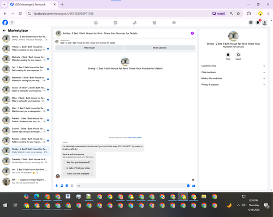Image resolution: width=273 pixels, height=217 pixels.
Task: Open the Facebook home logo
Action: pyautogui.click(x=5, y=22)
